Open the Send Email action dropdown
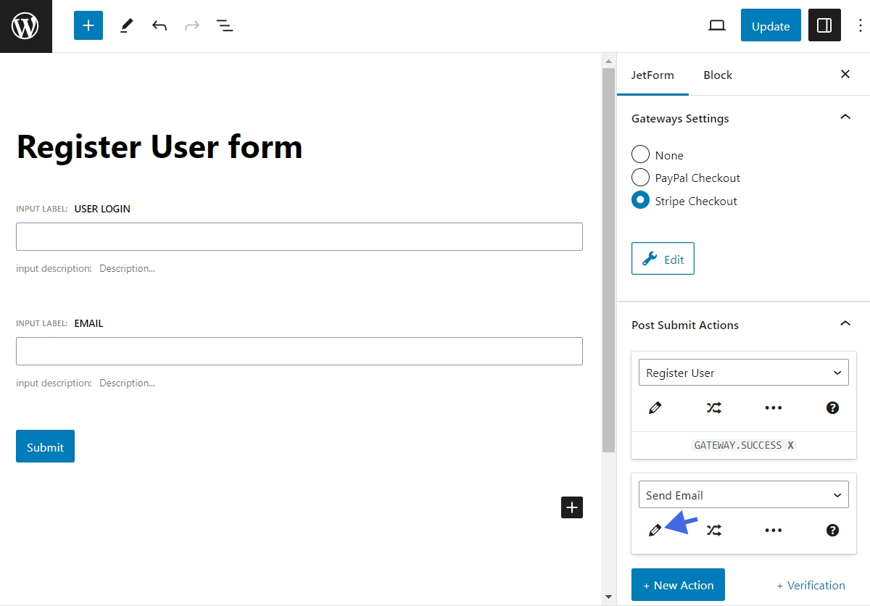 click(742, 494)
